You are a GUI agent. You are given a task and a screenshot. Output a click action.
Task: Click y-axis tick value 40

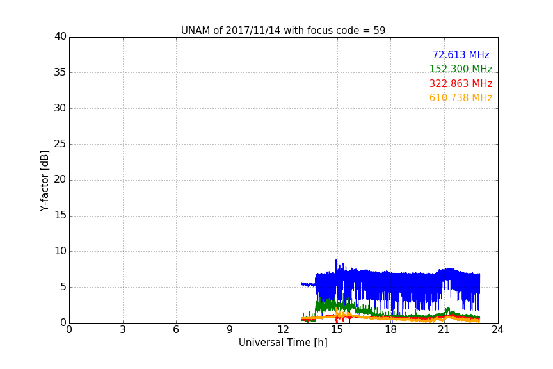pos(60,37)
